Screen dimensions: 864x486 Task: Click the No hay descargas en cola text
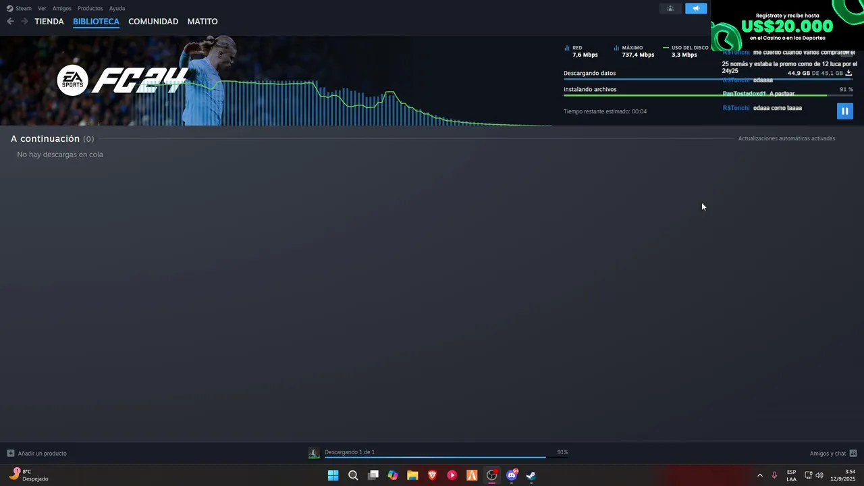click(x=60, y=155)
